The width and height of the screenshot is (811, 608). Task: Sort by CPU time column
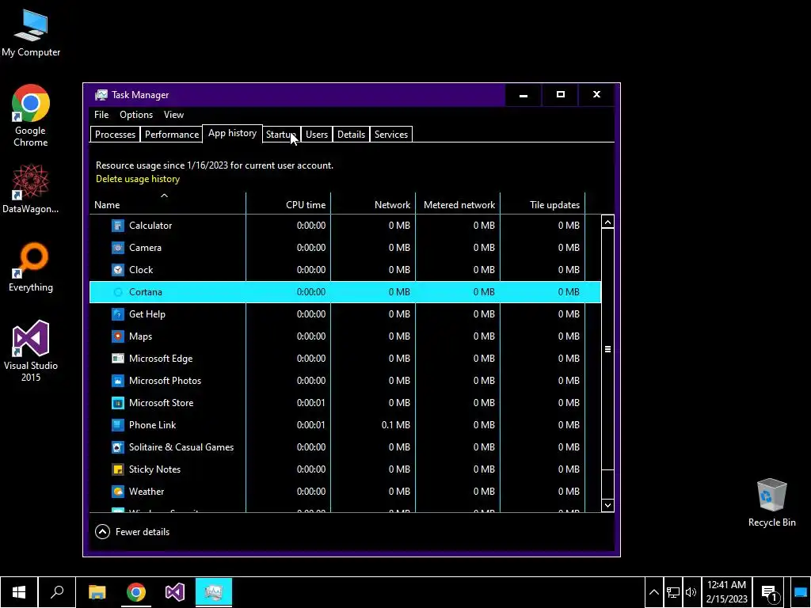(288, 203)
